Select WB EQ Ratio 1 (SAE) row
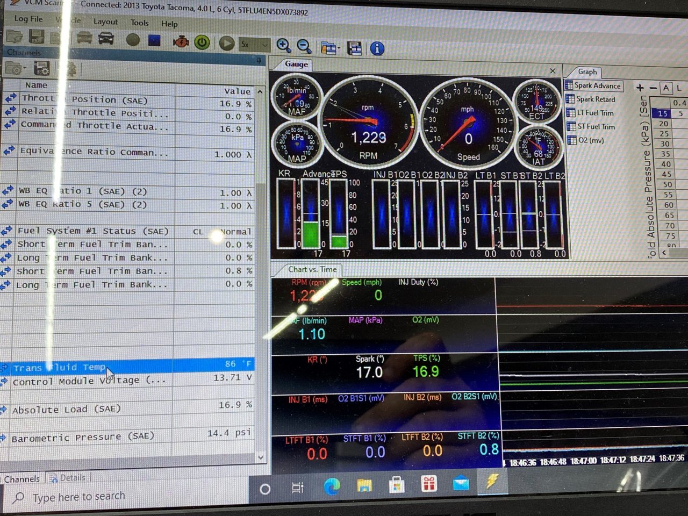This screenshot has height=516, width=688. point(127,192)
